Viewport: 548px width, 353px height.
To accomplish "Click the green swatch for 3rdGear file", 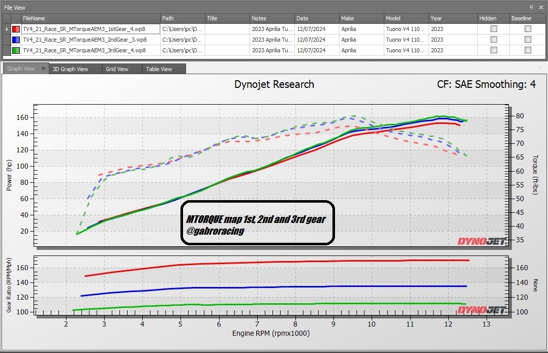I will pyautogui.click(x=16, y=50).
